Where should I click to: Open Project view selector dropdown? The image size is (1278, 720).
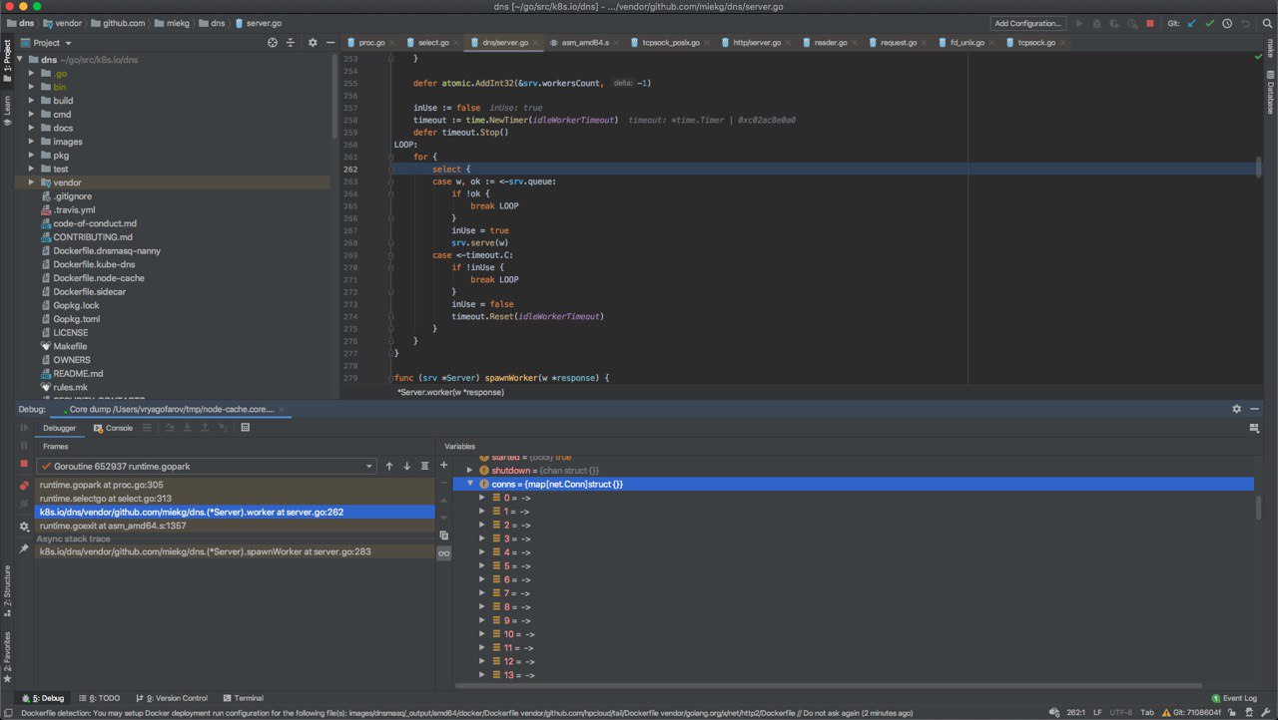(45, 43)
